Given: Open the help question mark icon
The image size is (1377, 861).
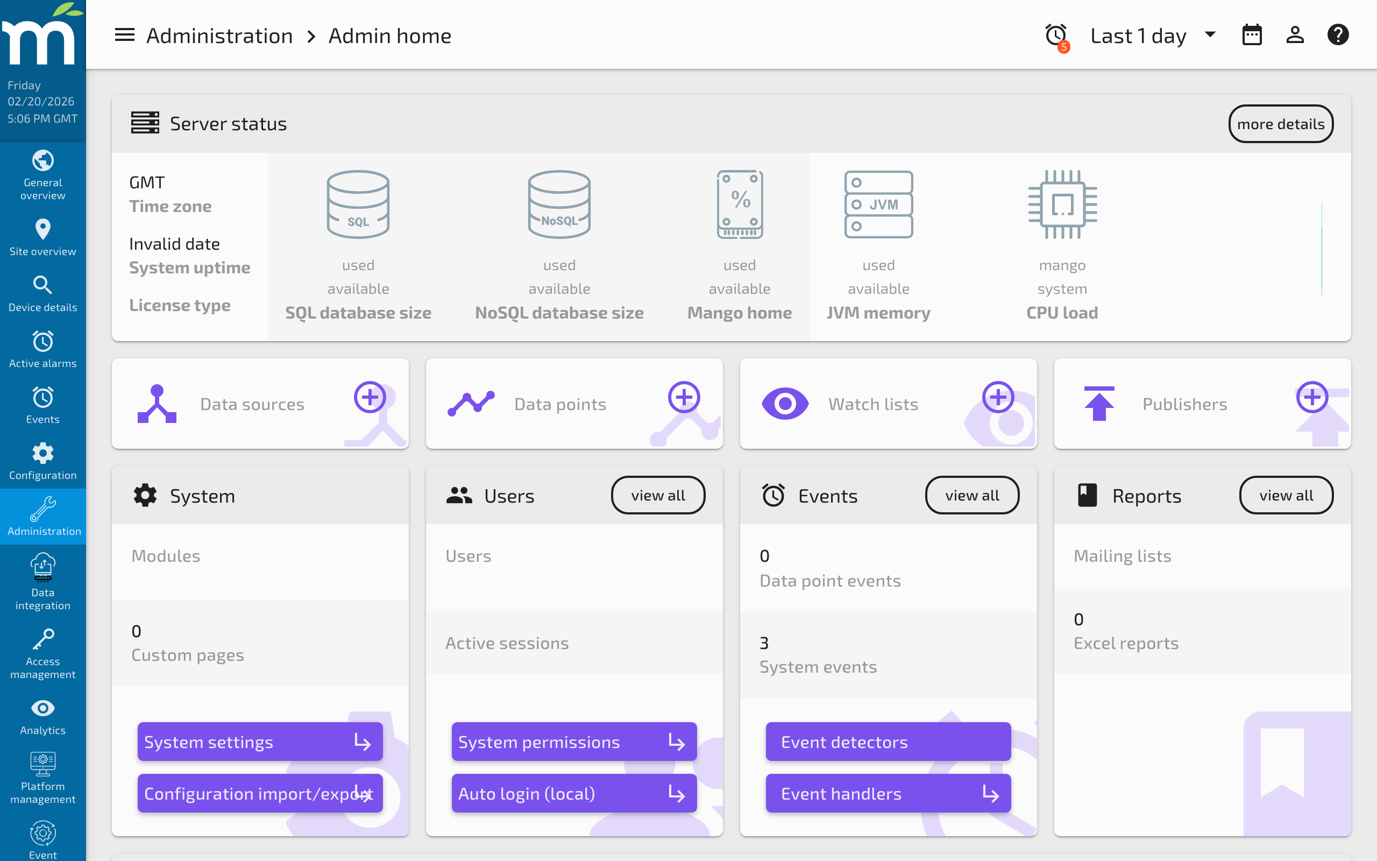Looking at the screenshot, I should 1338,35.
